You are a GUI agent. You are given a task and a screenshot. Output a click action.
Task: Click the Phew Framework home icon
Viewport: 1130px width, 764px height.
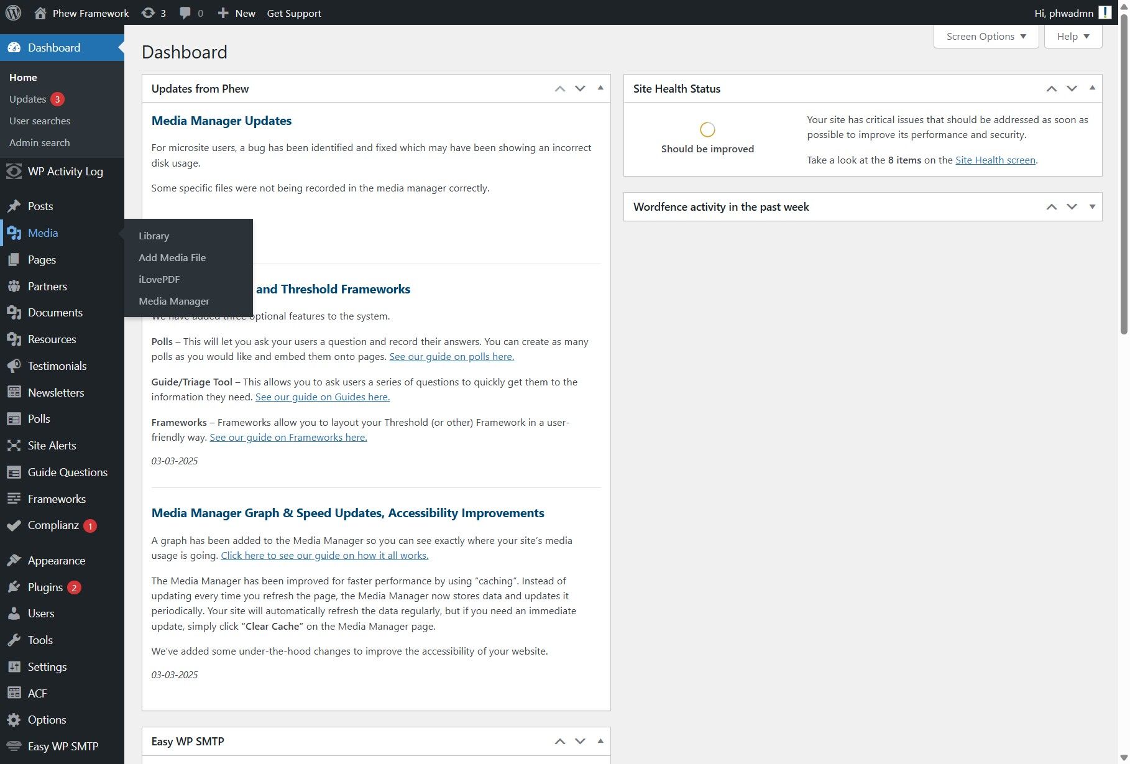coord(40,13)
